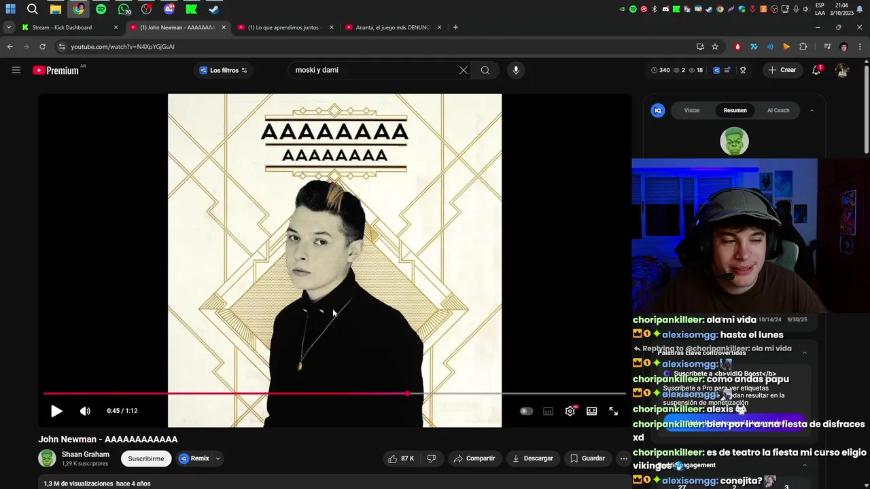The width and height of the screenshot is (870, 489).
Task: Open File Explorer from the taskbar
Action: pos(56,9)
